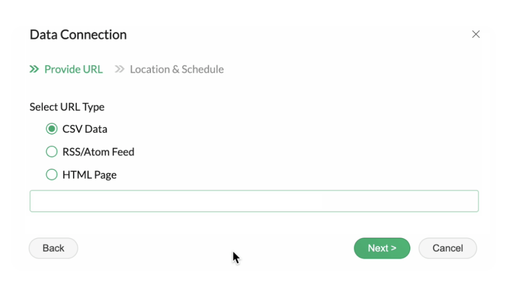Click the arrow symbol inside Next button
The image size is (507, 296).
(394, 248)
